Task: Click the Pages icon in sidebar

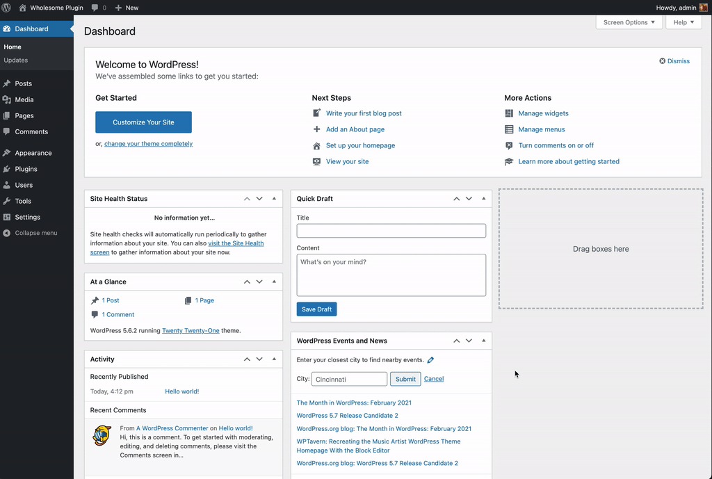Action: point(7,116)
